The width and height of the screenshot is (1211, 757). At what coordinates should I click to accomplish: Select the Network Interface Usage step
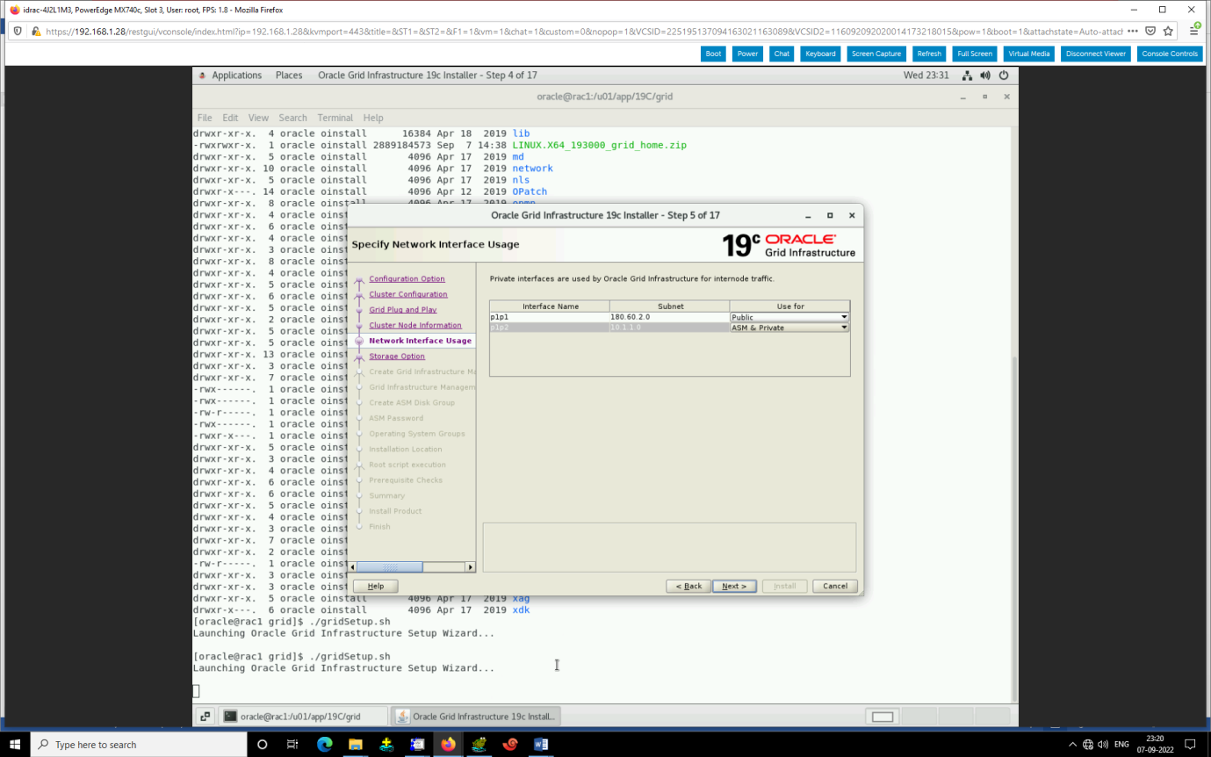pos(420,341)
